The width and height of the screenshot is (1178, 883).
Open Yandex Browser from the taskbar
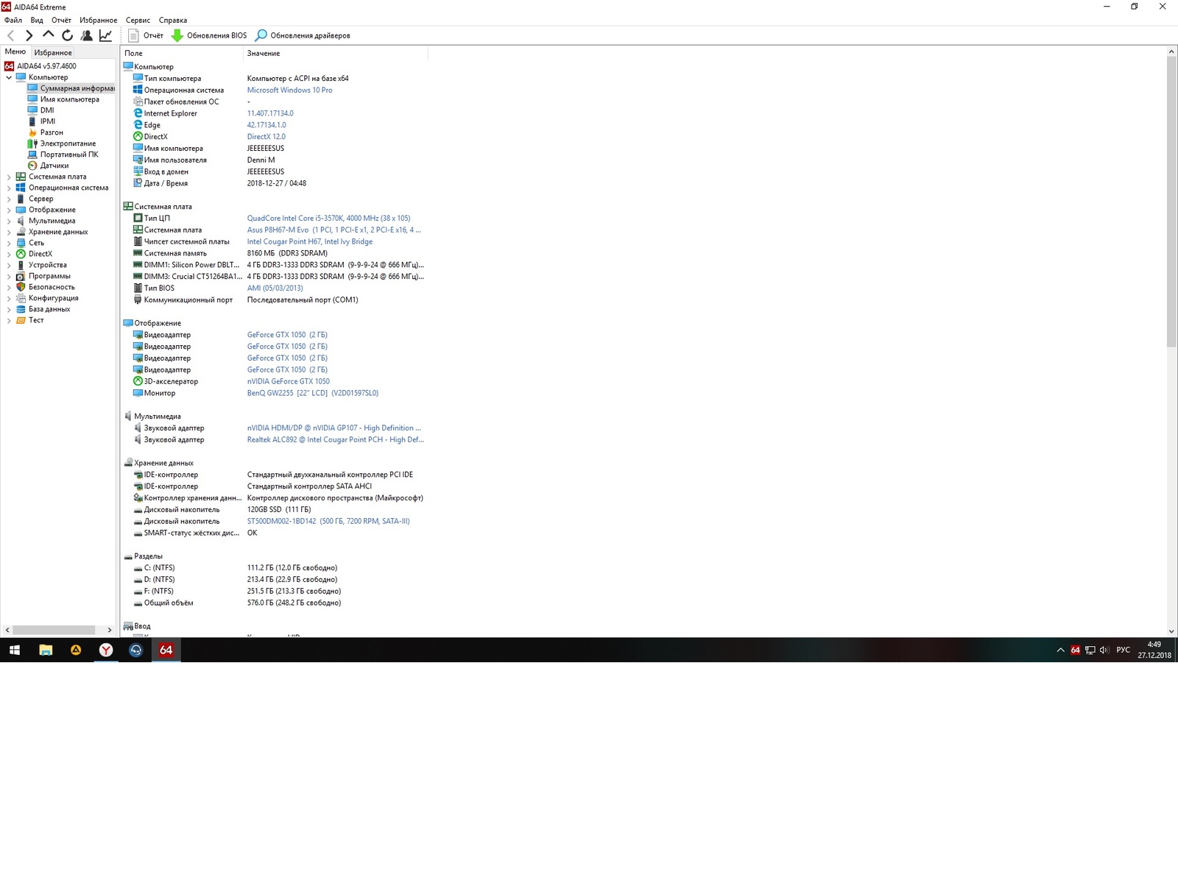pos(106,650)
